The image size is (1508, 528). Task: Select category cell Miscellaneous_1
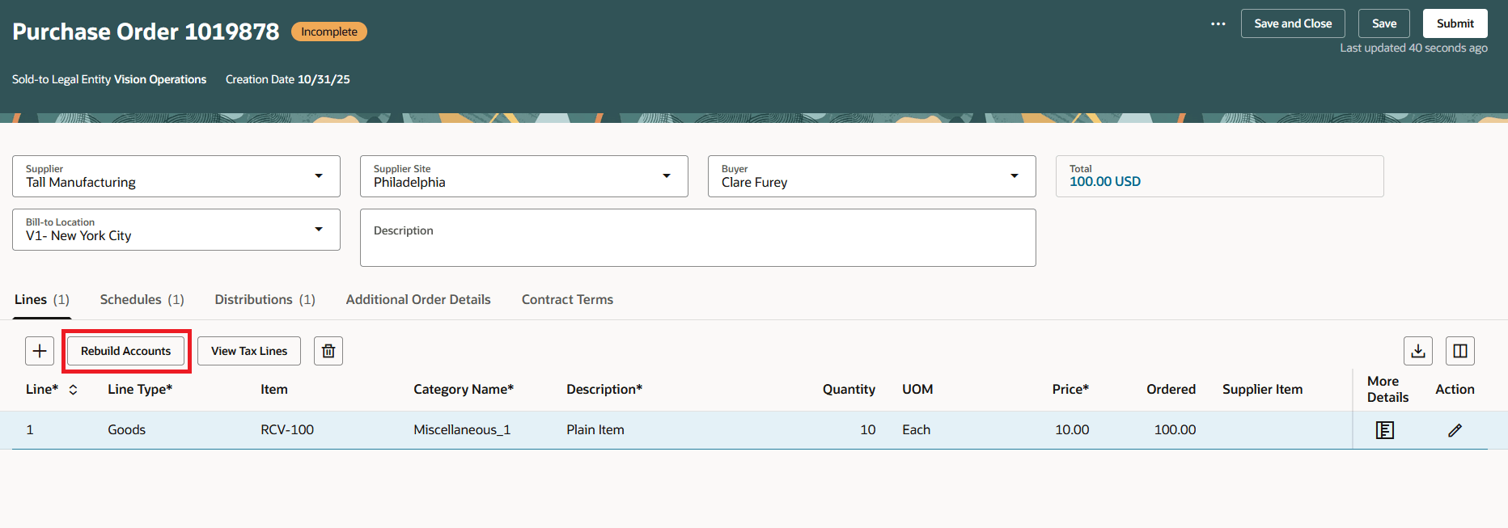point(462,430)
